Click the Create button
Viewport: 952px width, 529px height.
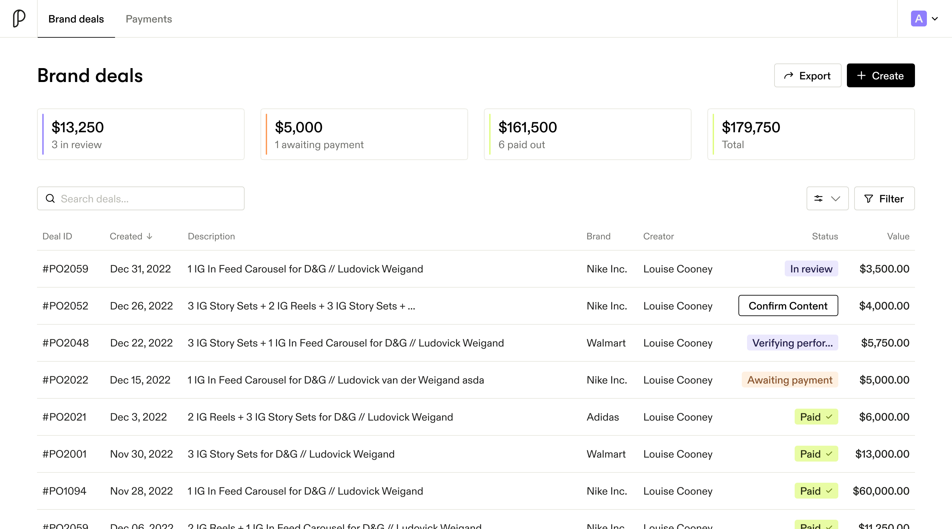pyautogui.click(x=880, y=75)
